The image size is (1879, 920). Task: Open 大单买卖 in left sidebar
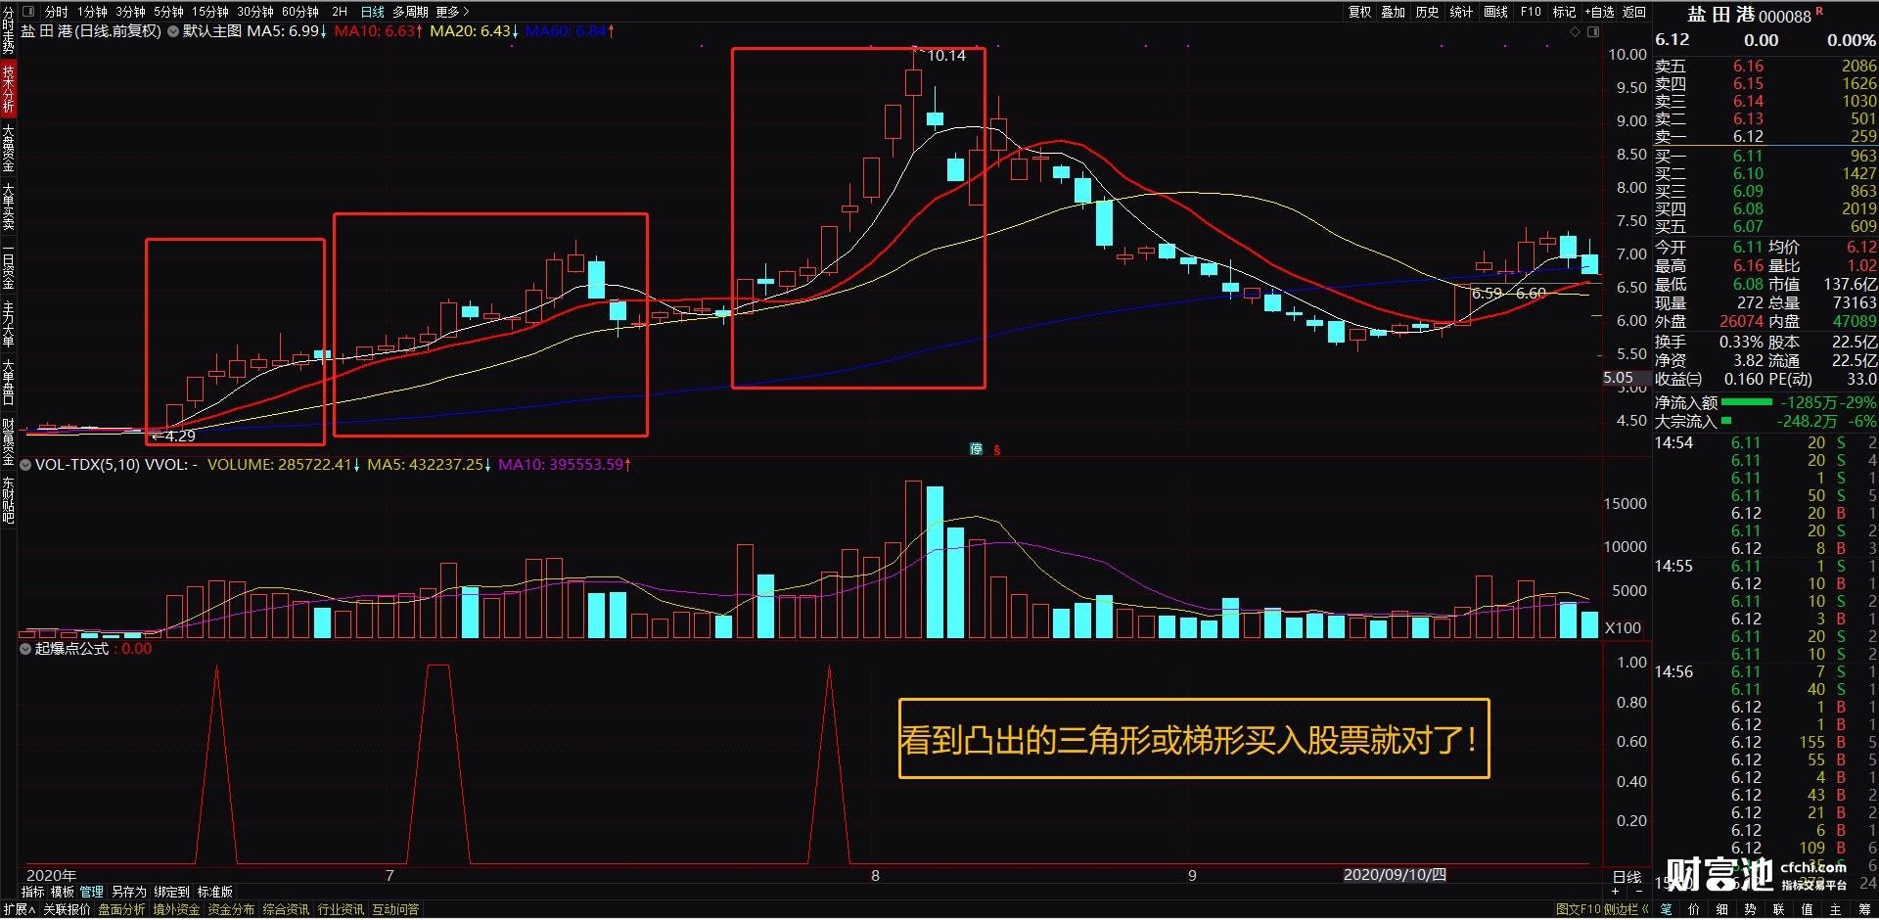click(x=8, y=207)
